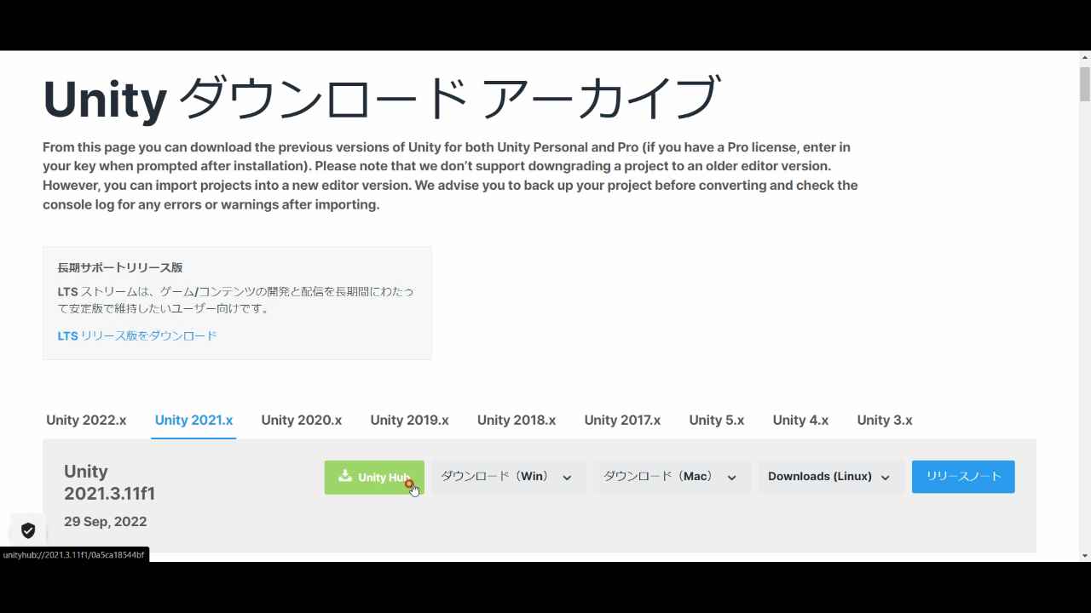Image resolution: width=1091 pixels, height=613 pixels.
Task: Click the Unity ダウンロード アーカイブ heading
Action: tap(382, 98)
